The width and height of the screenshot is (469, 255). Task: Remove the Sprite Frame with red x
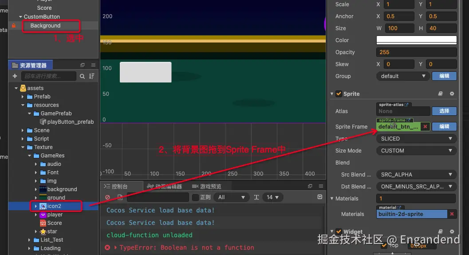coord(425,127)
